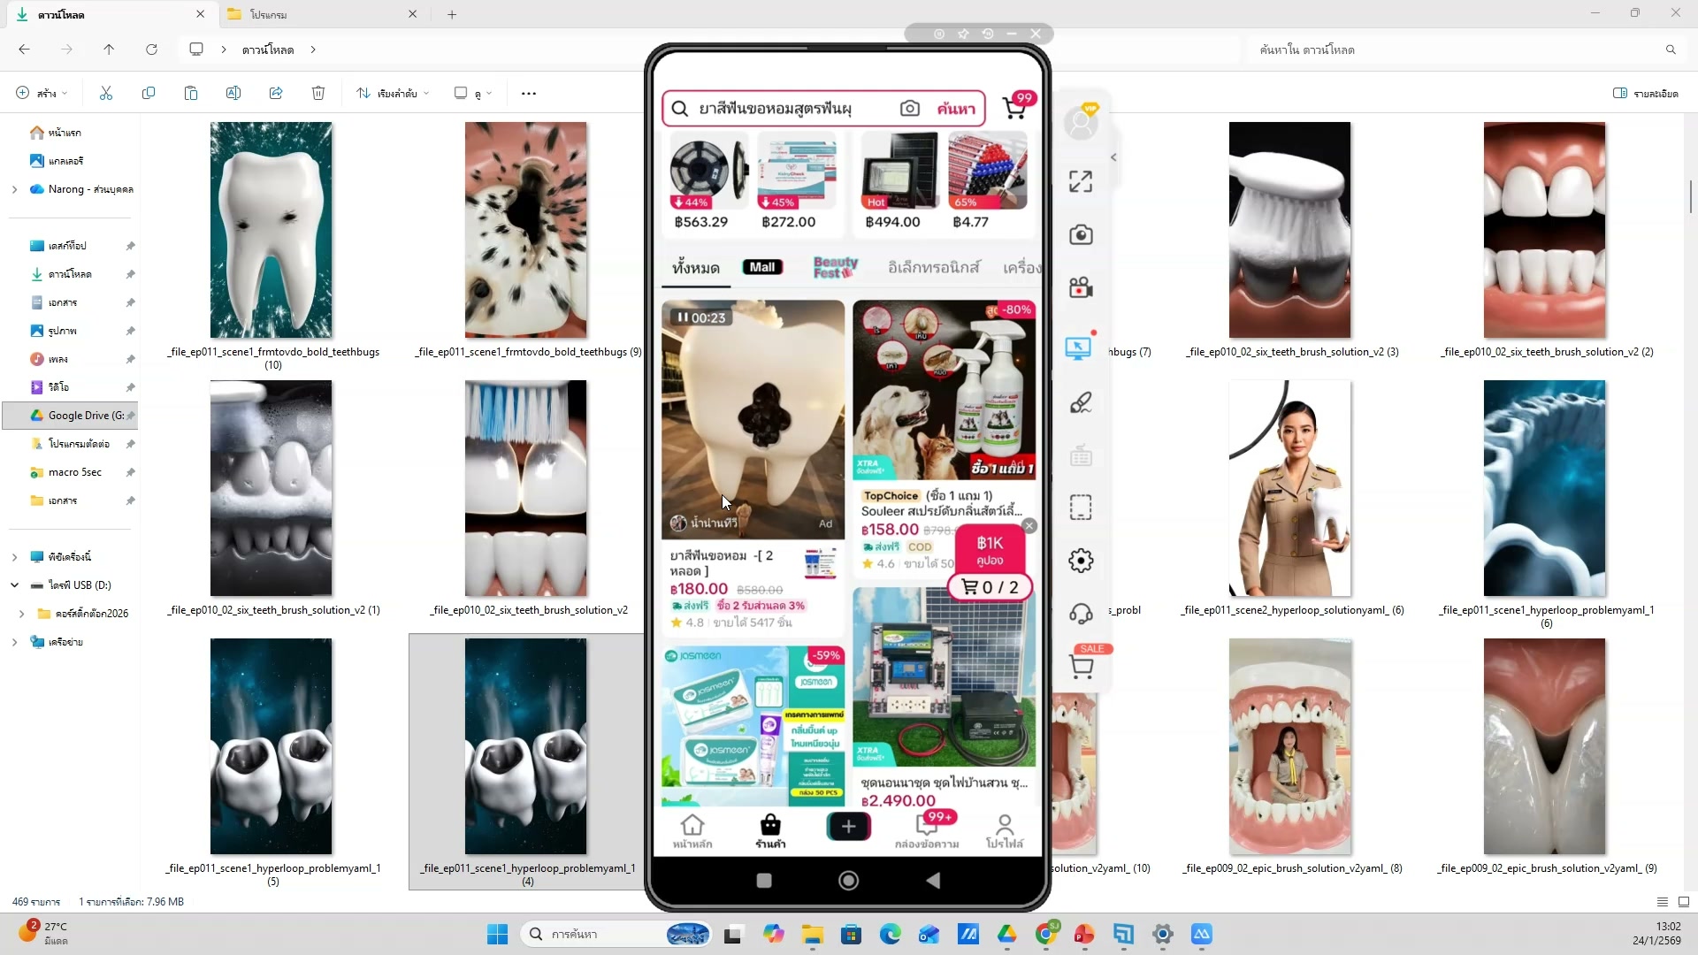Select the Mall tab in shop
This screenshot has height=955, width=1698.
[x=762, y=267]
